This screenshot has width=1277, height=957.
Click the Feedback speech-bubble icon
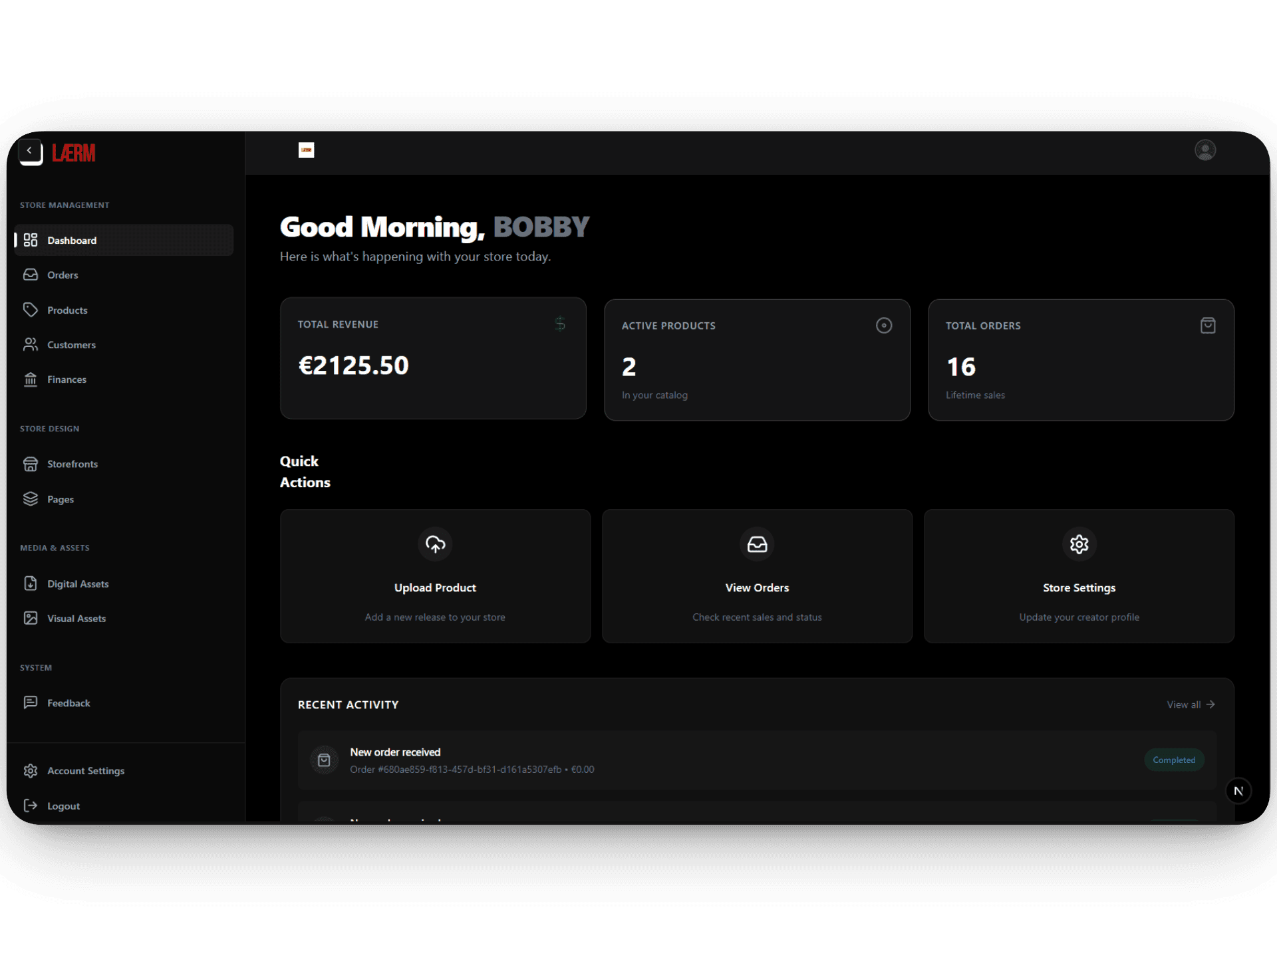(x=31, y=702)
